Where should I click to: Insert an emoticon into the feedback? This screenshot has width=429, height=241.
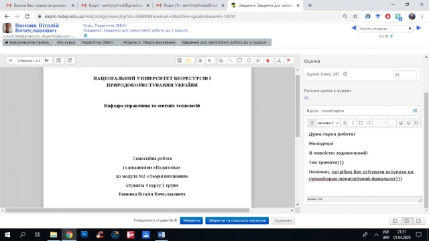pos(408,123)
